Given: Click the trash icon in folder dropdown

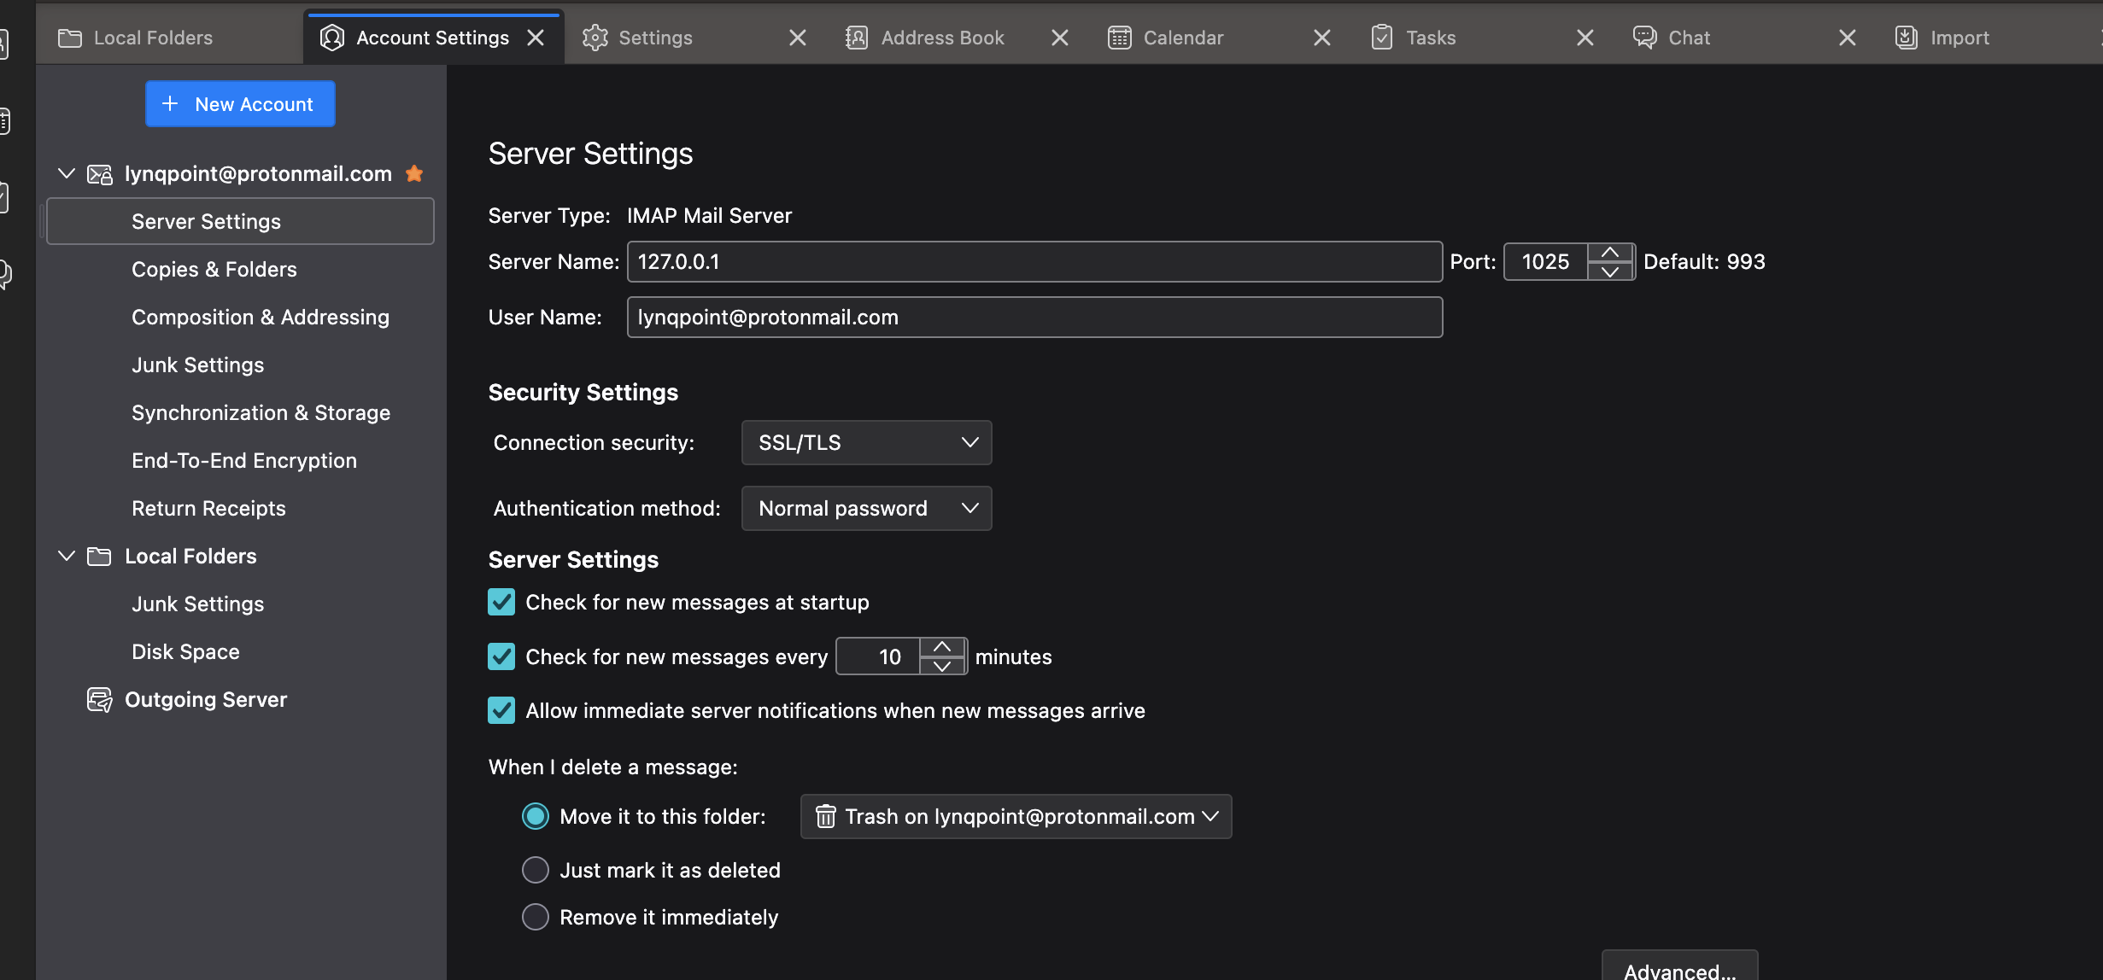Looking at the screenshot, I should 825,817.
